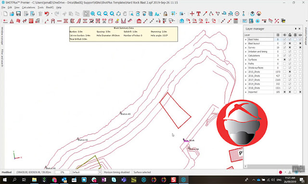Show the 2018_Shots layer
The height and width of the screenshot is (184, 308).
click(284, 88)
